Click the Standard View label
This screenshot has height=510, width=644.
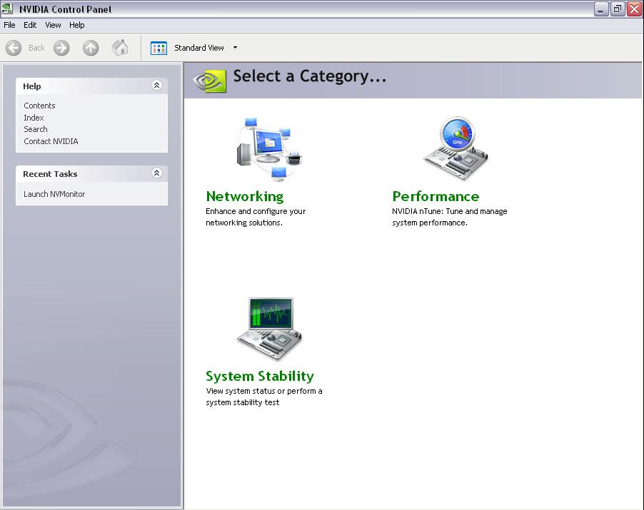coord(199,48)
